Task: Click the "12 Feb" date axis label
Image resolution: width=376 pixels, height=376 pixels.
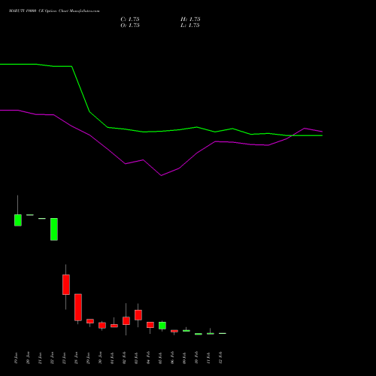Action: point(221,358)
